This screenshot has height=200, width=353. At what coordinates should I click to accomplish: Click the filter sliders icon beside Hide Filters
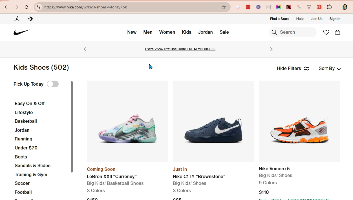coord(306,69)
